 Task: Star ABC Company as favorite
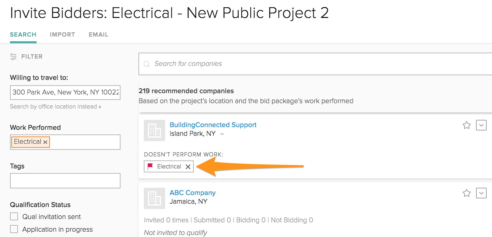pyautogui.click(x=467, y=193)
